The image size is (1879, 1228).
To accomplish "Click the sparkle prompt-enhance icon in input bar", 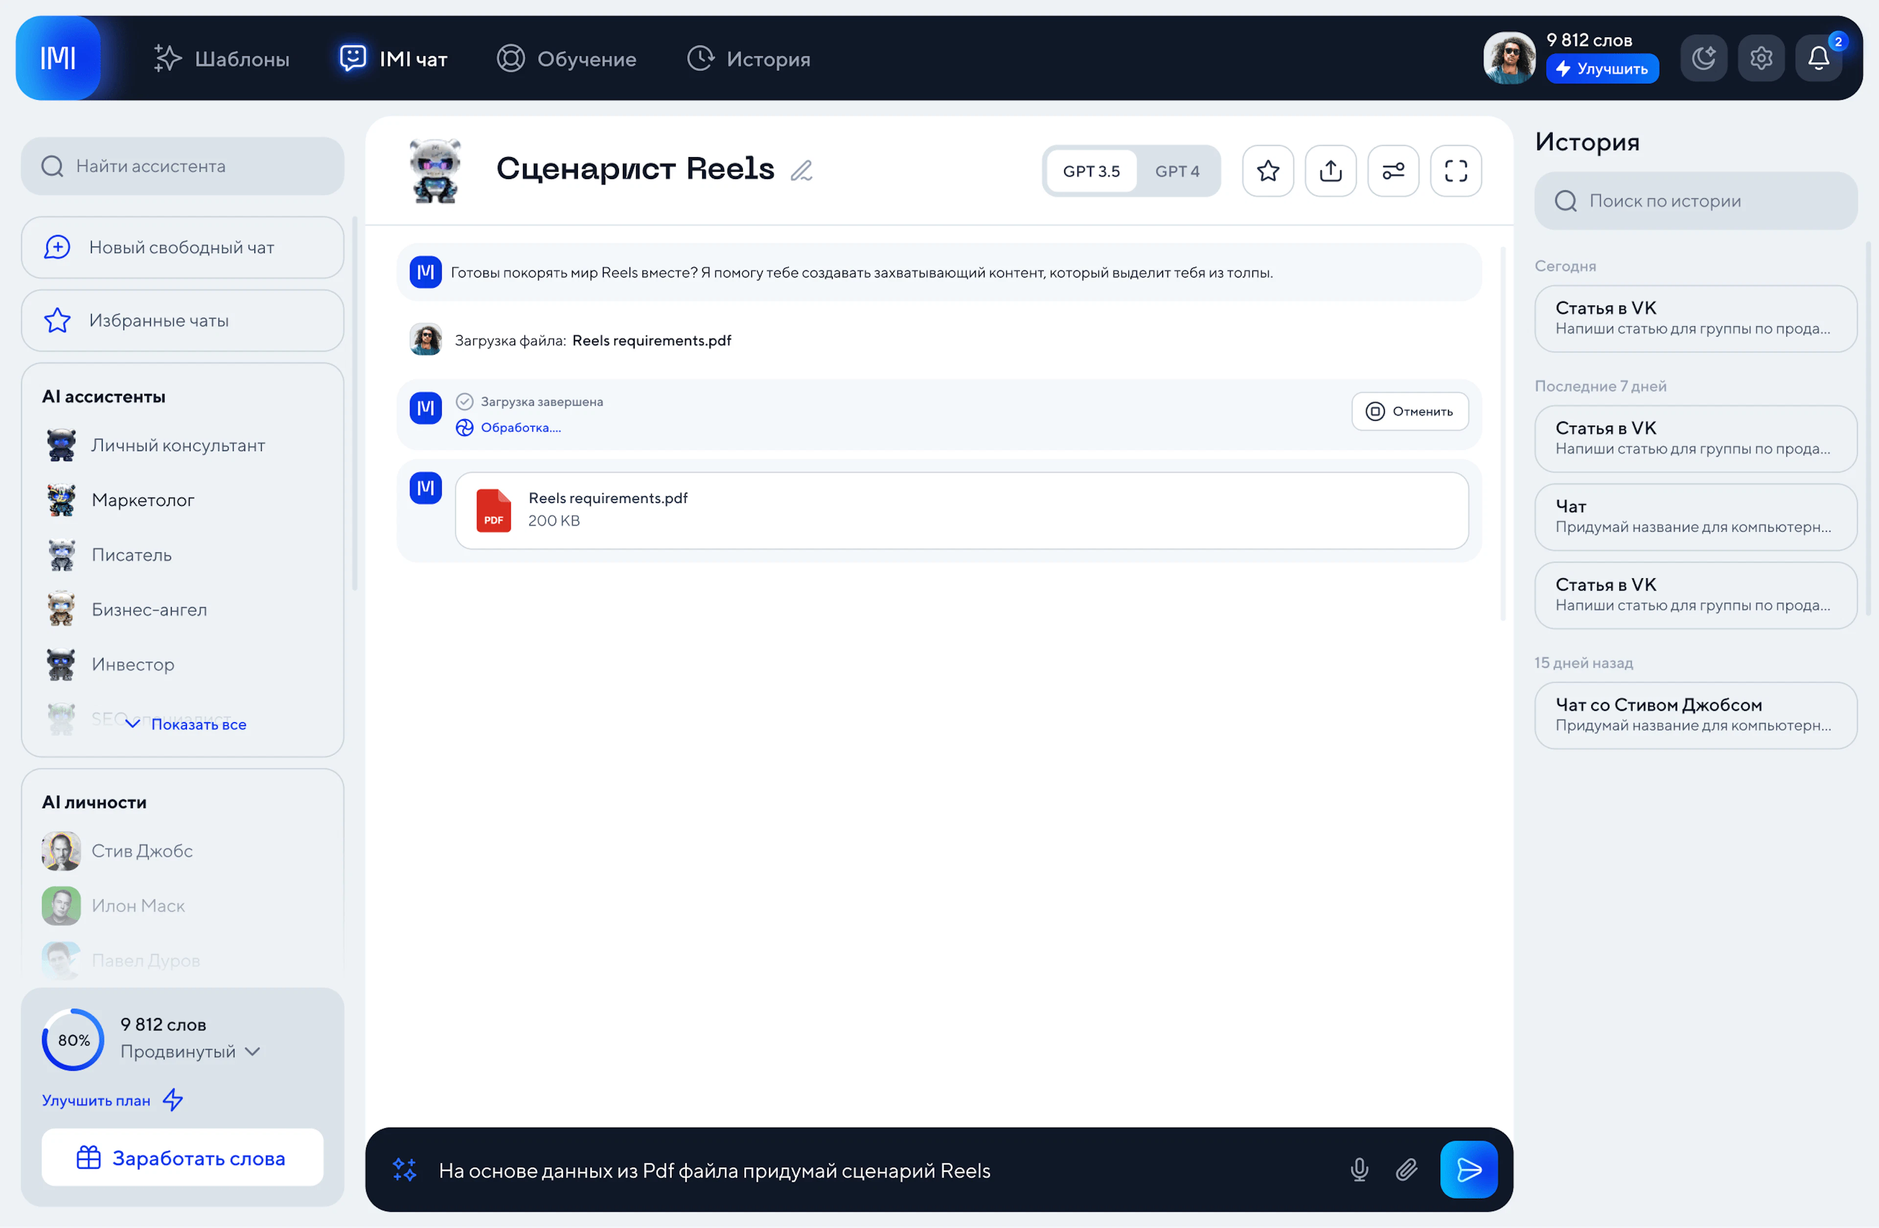I will point(404,1169).
